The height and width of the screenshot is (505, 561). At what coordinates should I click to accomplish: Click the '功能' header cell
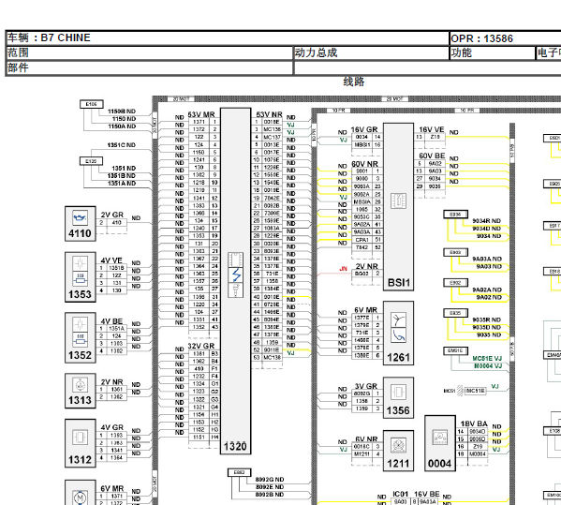click(x=492, y=53)
